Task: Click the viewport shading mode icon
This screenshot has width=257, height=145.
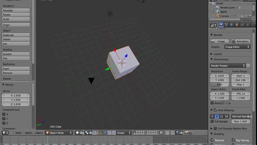Action: (78, 133)
